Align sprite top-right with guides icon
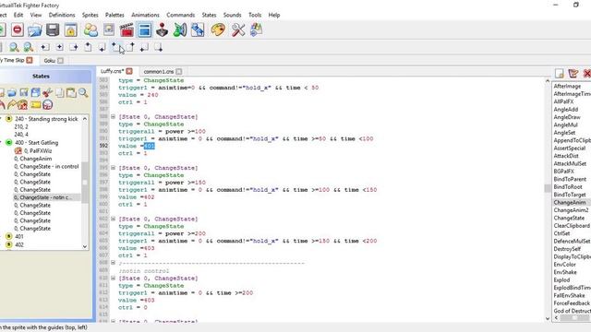 click(x=130, y=47)
